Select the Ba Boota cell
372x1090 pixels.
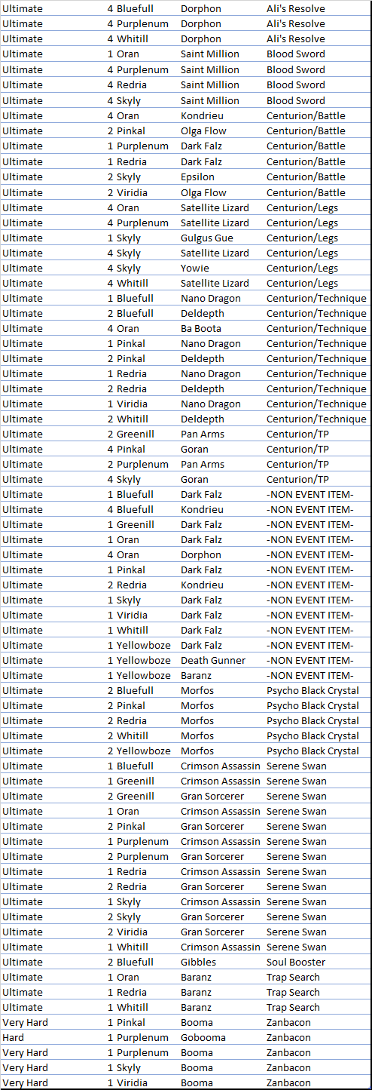(200, 328)
